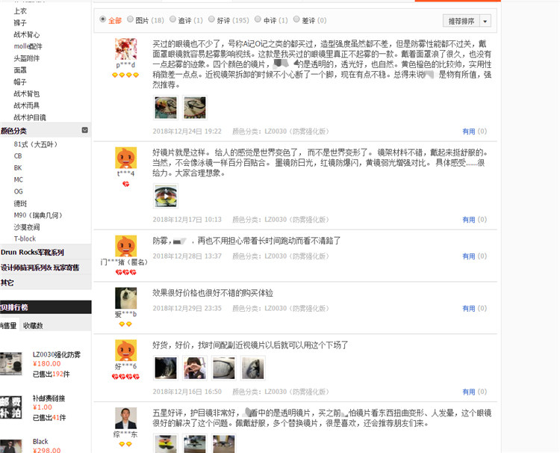Open 头盔附件 category link
Viewport: 560px width, 453px height.
pyautogui.click(x=26, y=58)
